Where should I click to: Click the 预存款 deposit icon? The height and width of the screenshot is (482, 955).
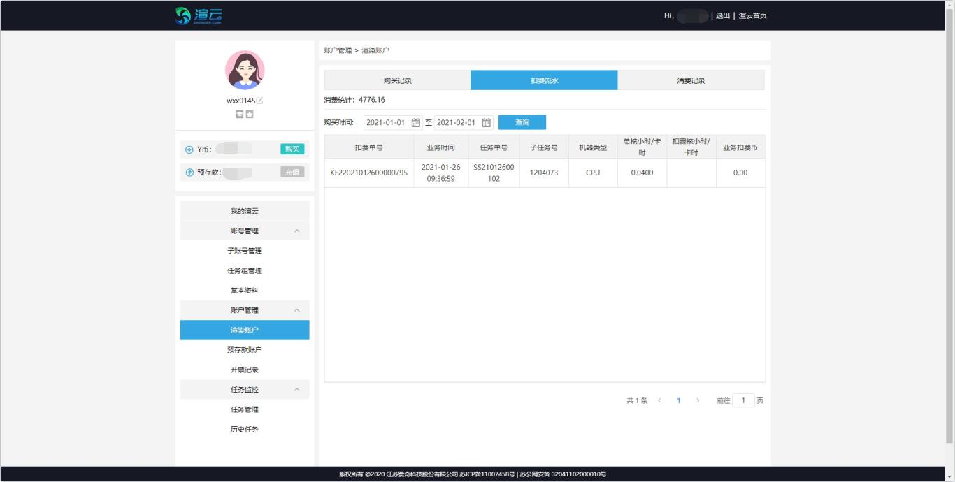click(189, 173)
